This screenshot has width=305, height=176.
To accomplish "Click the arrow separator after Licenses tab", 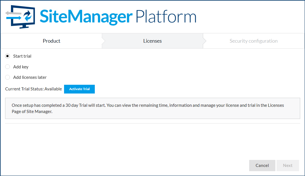I will click(x=204, y=41).
